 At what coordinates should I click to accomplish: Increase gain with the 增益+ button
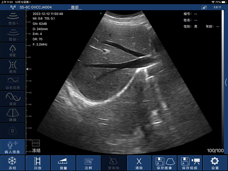(x=13, y=18)
